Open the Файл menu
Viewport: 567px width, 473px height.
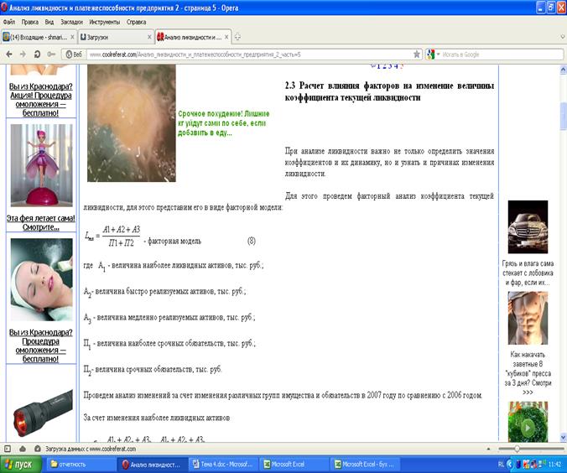pos(9,22)
